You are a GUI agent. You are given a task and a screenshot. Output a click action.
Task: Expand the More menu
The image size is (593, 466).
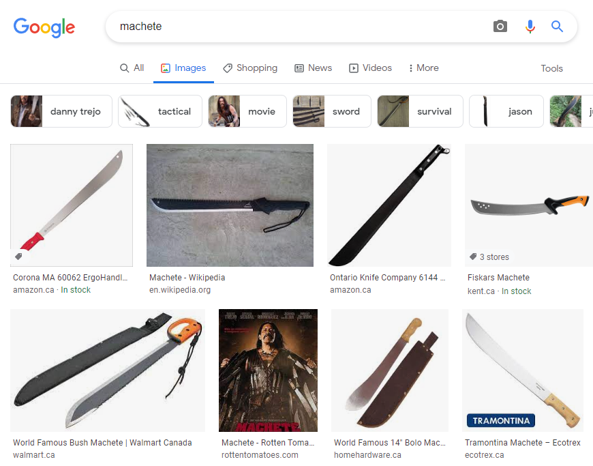tap(423, 68)
